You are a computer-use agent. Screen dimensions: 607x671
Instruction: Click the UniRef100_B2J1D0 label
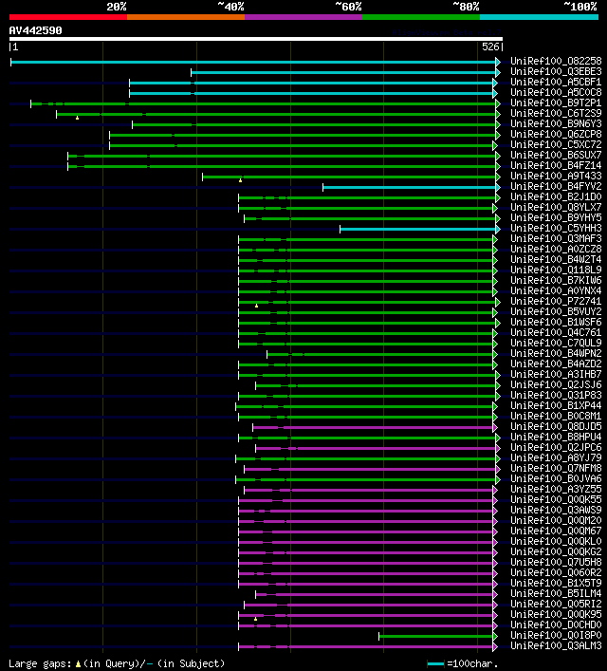556,196
